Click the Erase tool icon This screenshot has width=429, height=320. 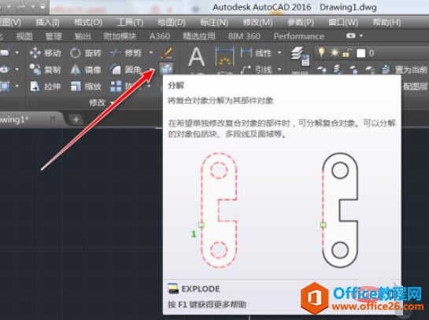click(167, 53)
